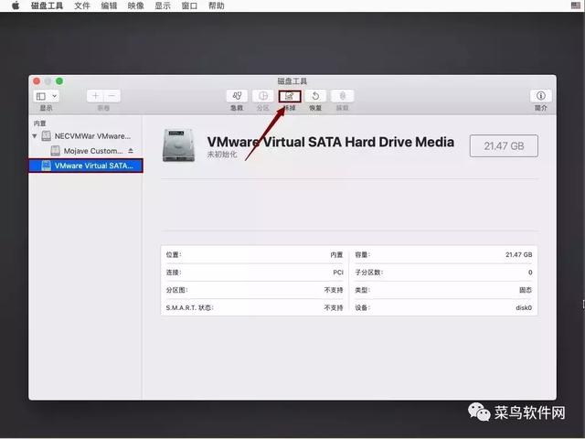Select VMware Virtual SATA disk in sidebar

tap(86, 166)
